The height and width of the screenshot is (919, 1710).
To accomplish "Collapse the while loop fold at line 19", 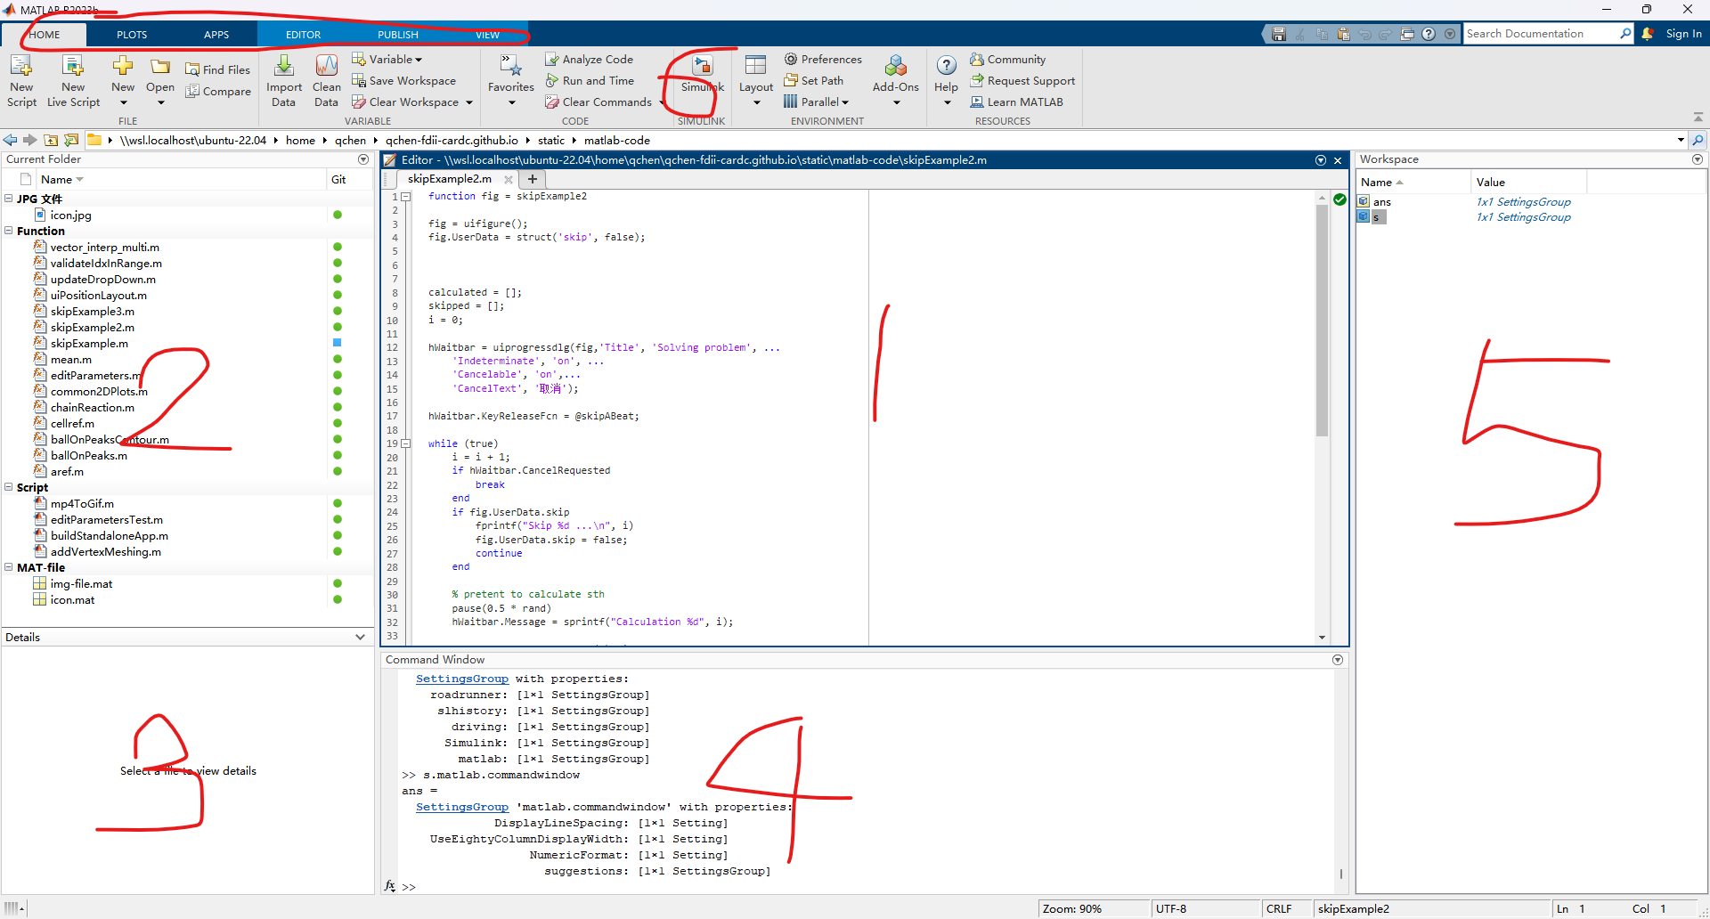I will (x=405, y=443).
